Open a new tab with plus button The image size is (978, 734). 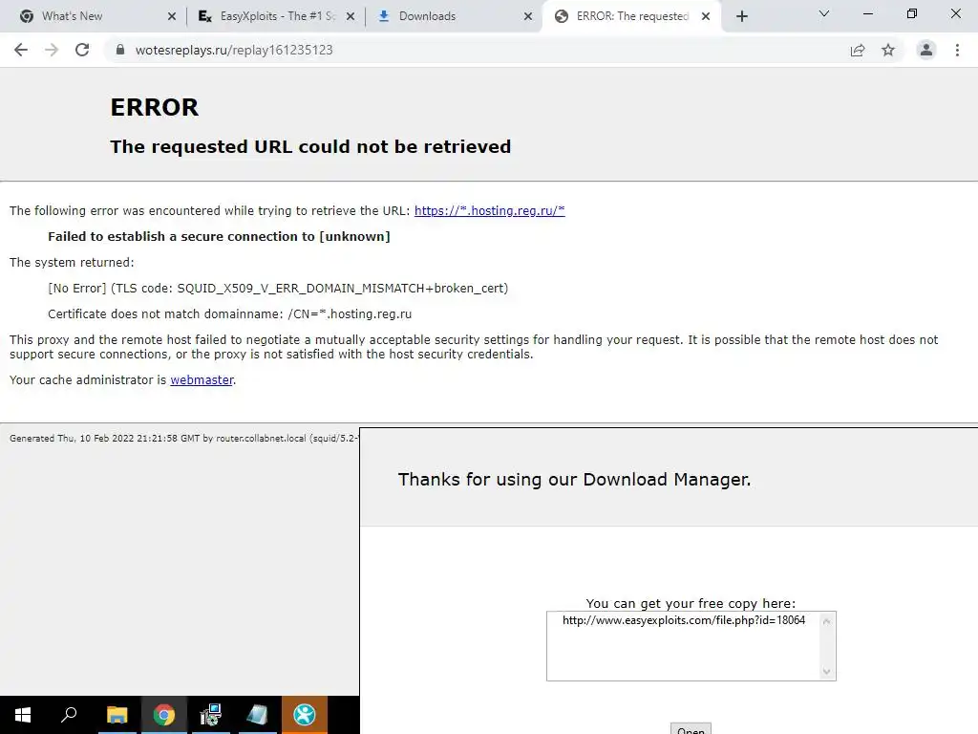tap(741, 16)
